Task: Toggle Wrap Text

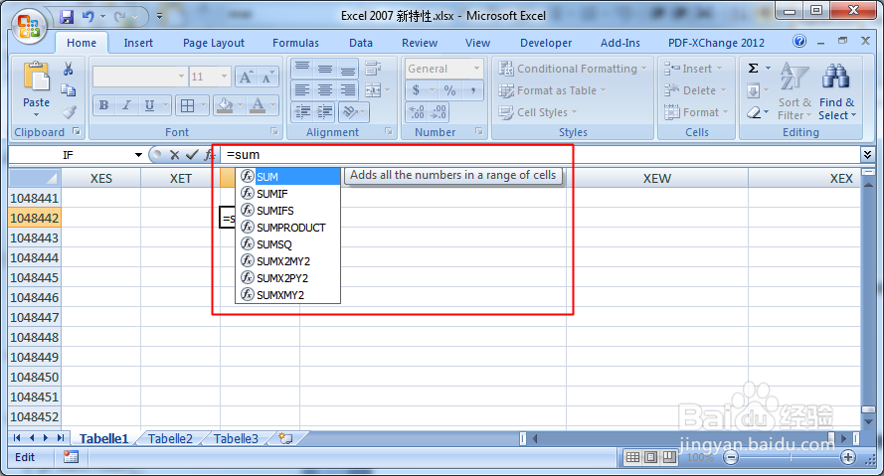Action: (x=373, y=69)
